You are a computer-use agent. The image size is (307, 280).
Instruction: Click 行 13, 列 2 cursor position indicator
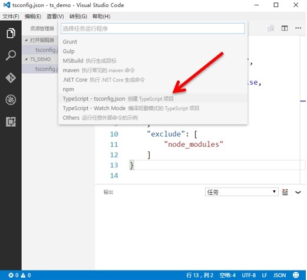pos(200,275)
